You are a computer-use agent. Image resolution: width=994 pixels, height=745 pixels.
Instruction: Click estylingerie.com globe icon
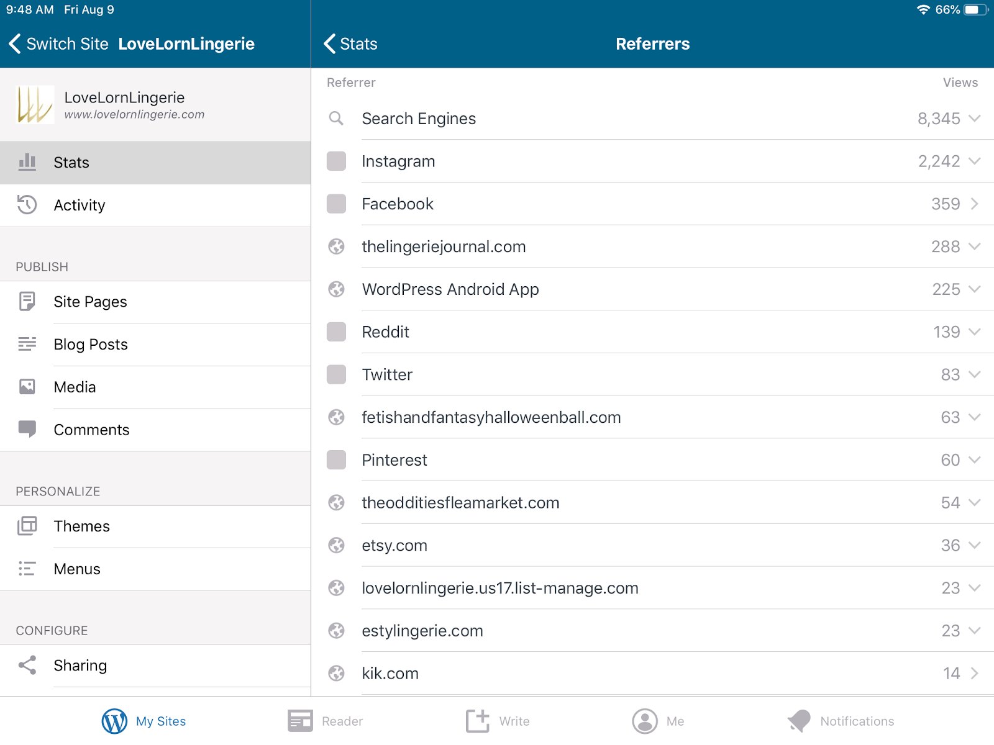click(336, 630)
